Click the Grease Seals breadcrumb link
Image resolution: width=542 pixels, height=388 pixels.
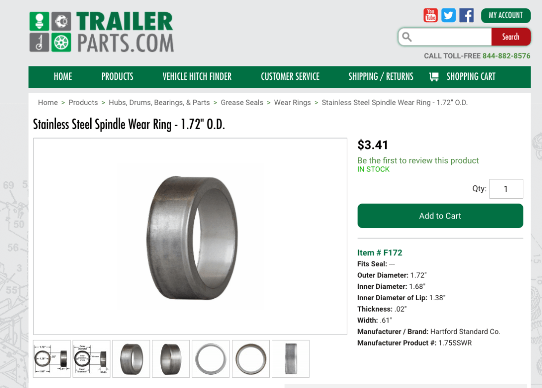point(242,103)
